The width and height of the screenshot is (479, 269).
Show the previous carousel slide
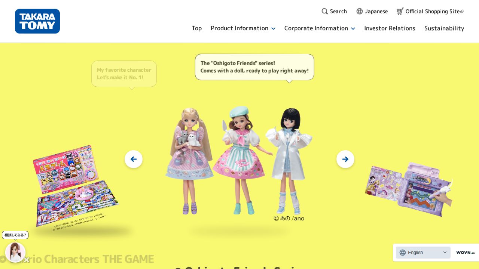coord(134,159)
